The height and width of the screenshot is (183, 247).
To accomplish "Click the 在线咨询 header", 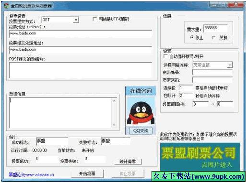I will click(141, 91).
